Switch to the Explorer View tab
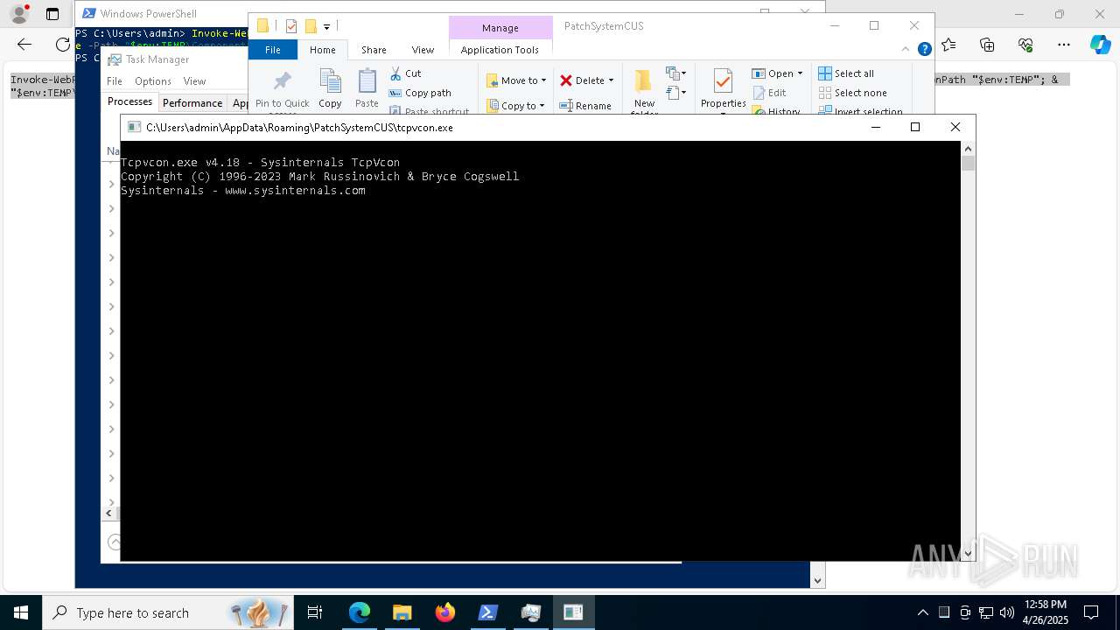The image size is (1120, 630). [423, 50]
